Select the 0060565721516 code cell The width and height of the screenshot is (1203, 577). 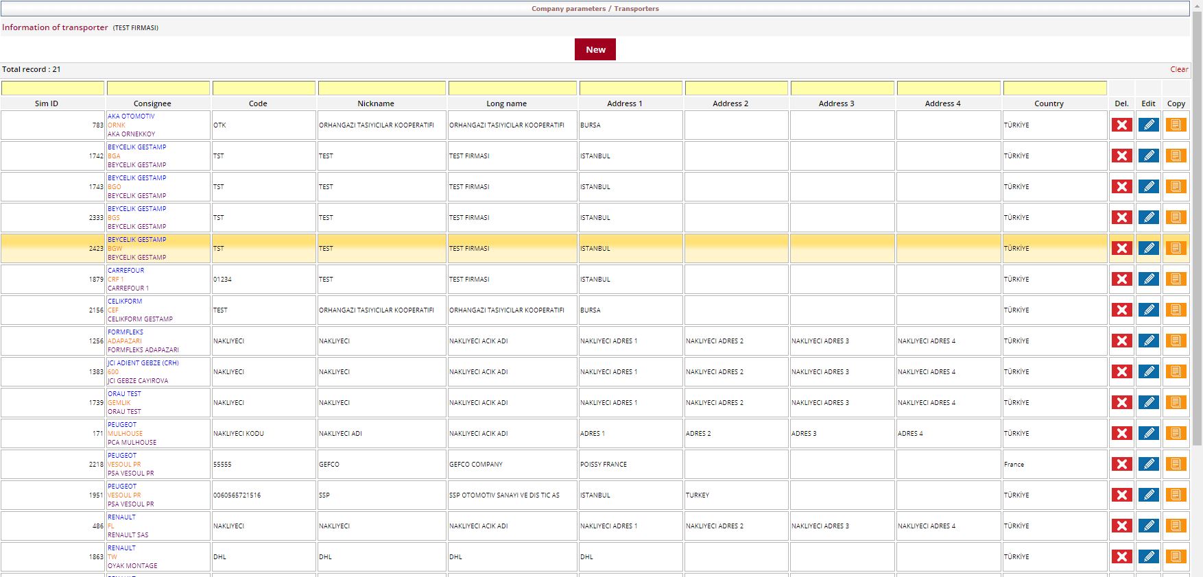click(263, 495)
